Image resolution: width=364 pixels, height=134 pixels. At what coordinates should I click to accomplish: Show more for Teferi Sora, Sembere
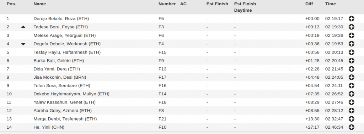point(352,86)
